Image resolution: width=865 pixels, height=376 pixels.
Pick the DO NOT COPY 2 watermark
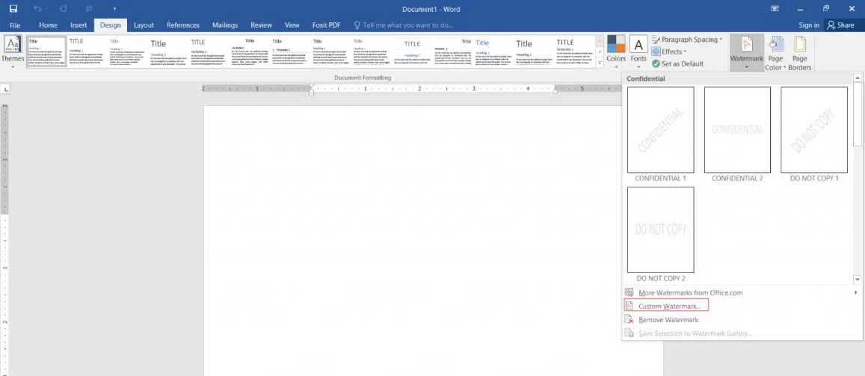click(660, 230)
